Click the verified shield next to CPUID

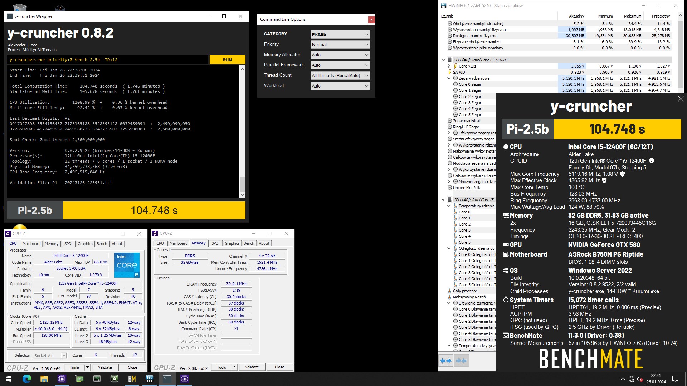652,161
